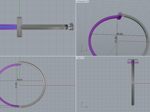The width and height of the screenshot is (150, 112).
Task: Open the Right viewport title menu
Action: point(79,58)
